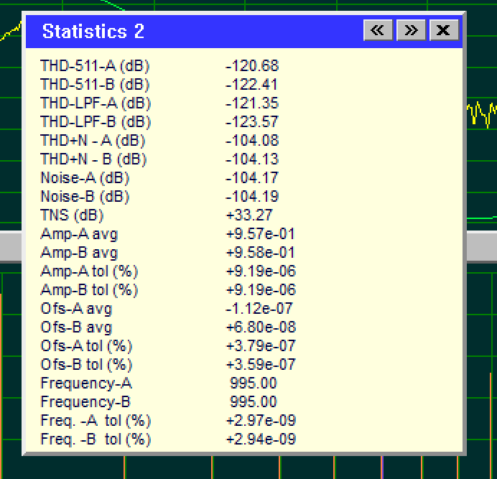Screen dimensions: 497x479
Task: Select THD-511-B (dB) label
Action: pyautogui.click(x=95, y=85)
